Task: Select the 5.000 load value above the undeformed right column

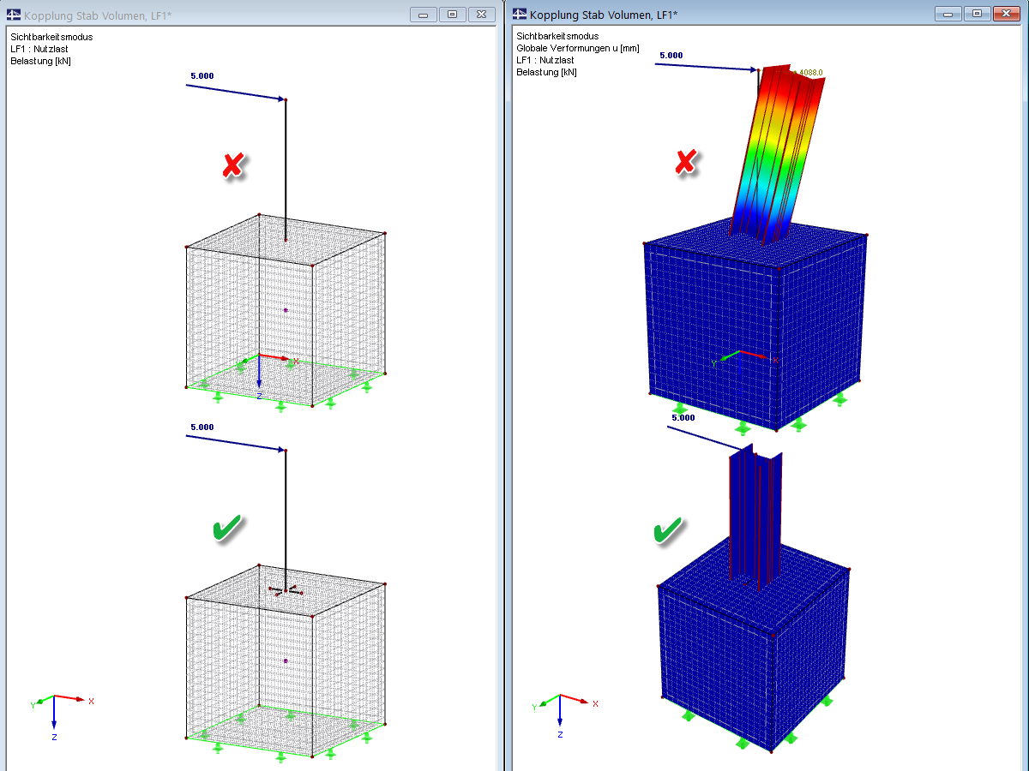Action: (683, 417)
